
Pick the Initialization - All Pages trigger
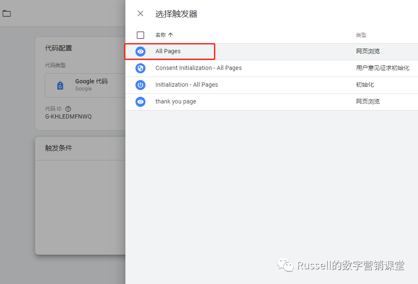click(x=187, y=85)
